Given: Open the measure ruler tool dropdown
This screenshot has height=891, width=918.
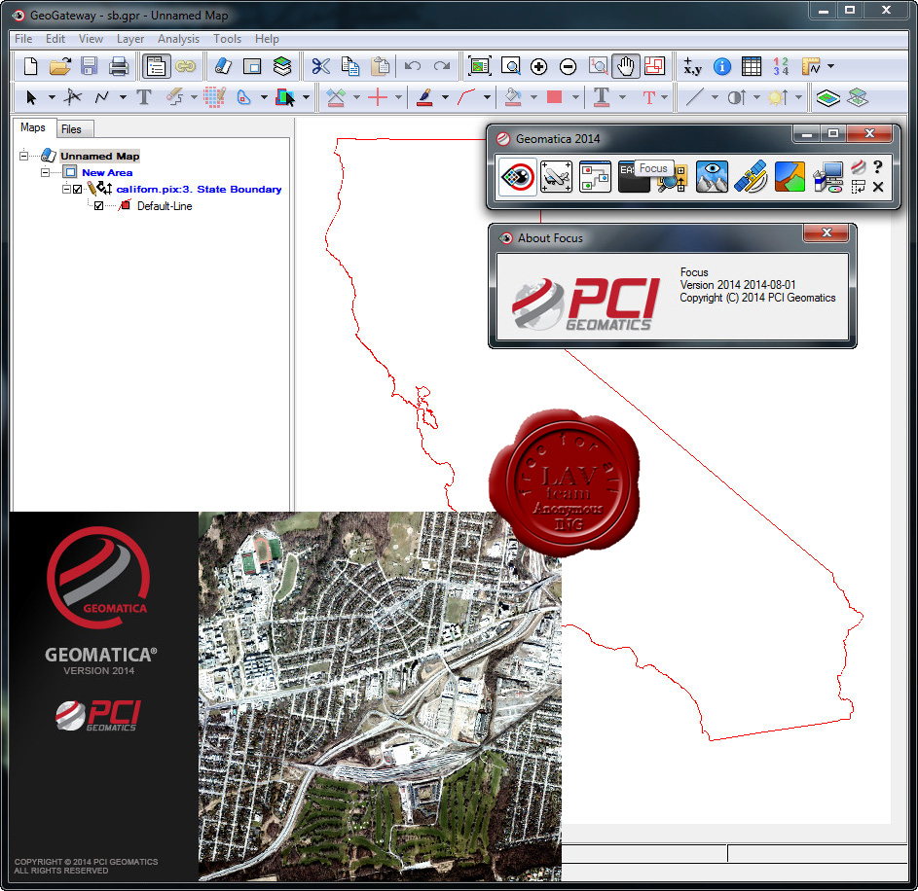Looking at the screenshot, I should [x=830, y=67].
